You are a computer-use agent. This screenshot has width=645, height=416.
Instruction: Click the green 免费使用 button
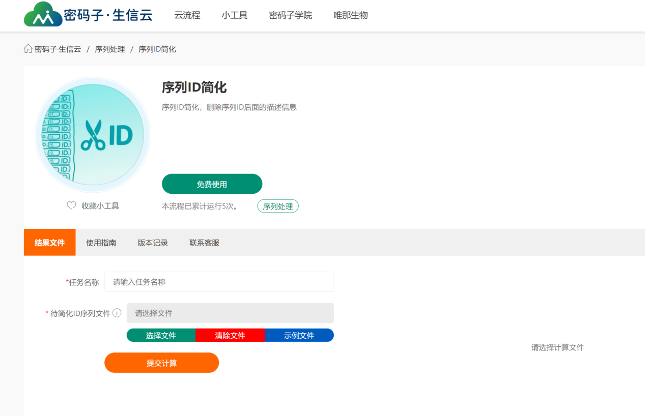212,184
